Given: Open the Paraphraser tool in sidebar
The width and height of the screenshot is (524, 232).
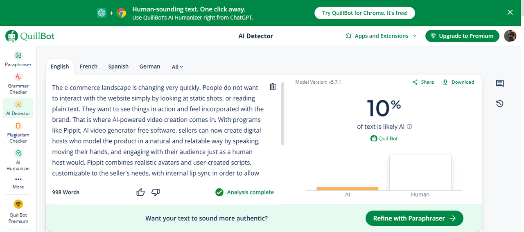Looking at the screenshot, I should coord(18,59).
